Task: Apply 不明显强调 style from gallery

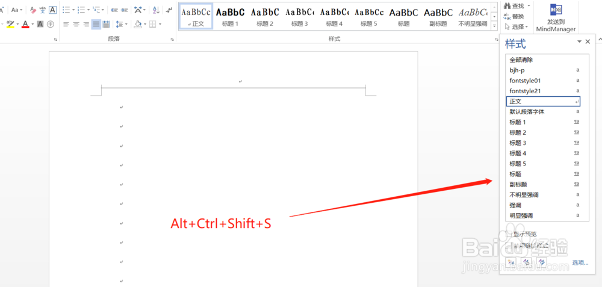Action: [473, 16]
